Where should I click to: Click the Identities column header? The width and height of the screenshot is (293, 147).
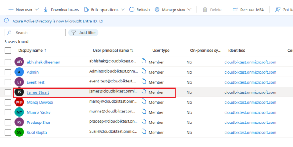pos(237,51)
